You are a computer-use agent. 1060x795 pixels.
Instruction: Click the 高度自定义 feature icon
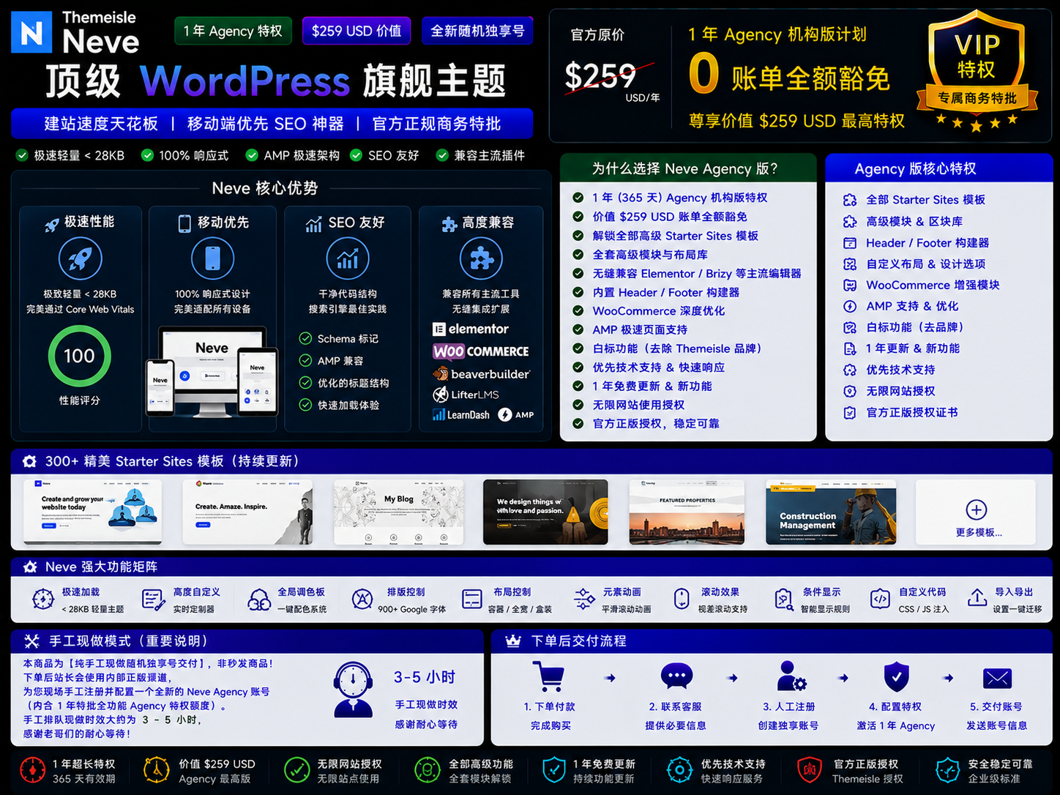[153, 600]
